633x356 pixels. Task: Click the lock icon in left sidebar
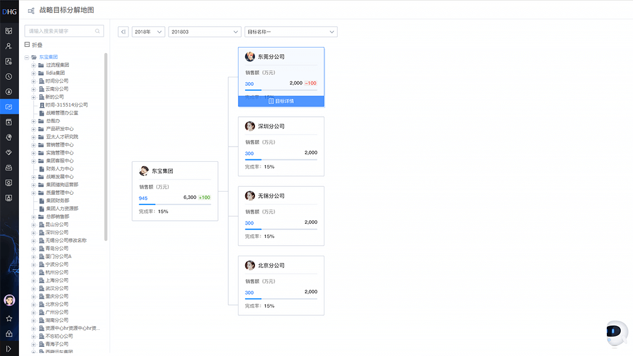pyautogui.click(x=9, y=333)
